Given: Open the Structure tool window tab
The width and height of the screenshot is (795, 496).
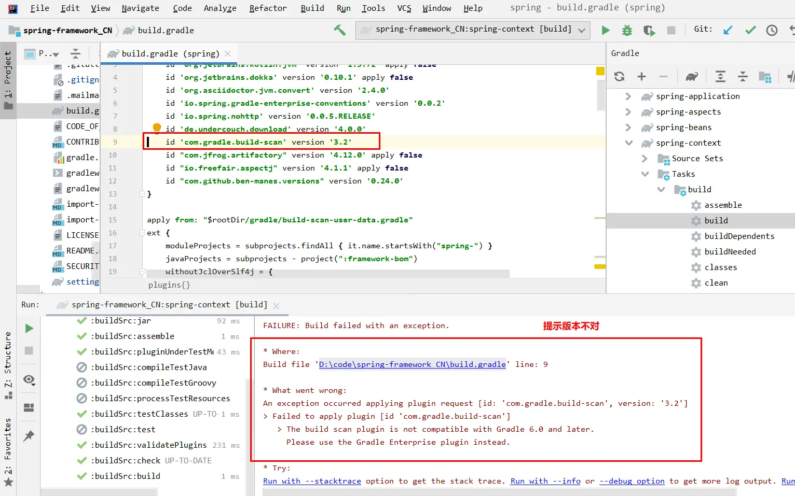Looking at the screenshot, I should point(8,365).
